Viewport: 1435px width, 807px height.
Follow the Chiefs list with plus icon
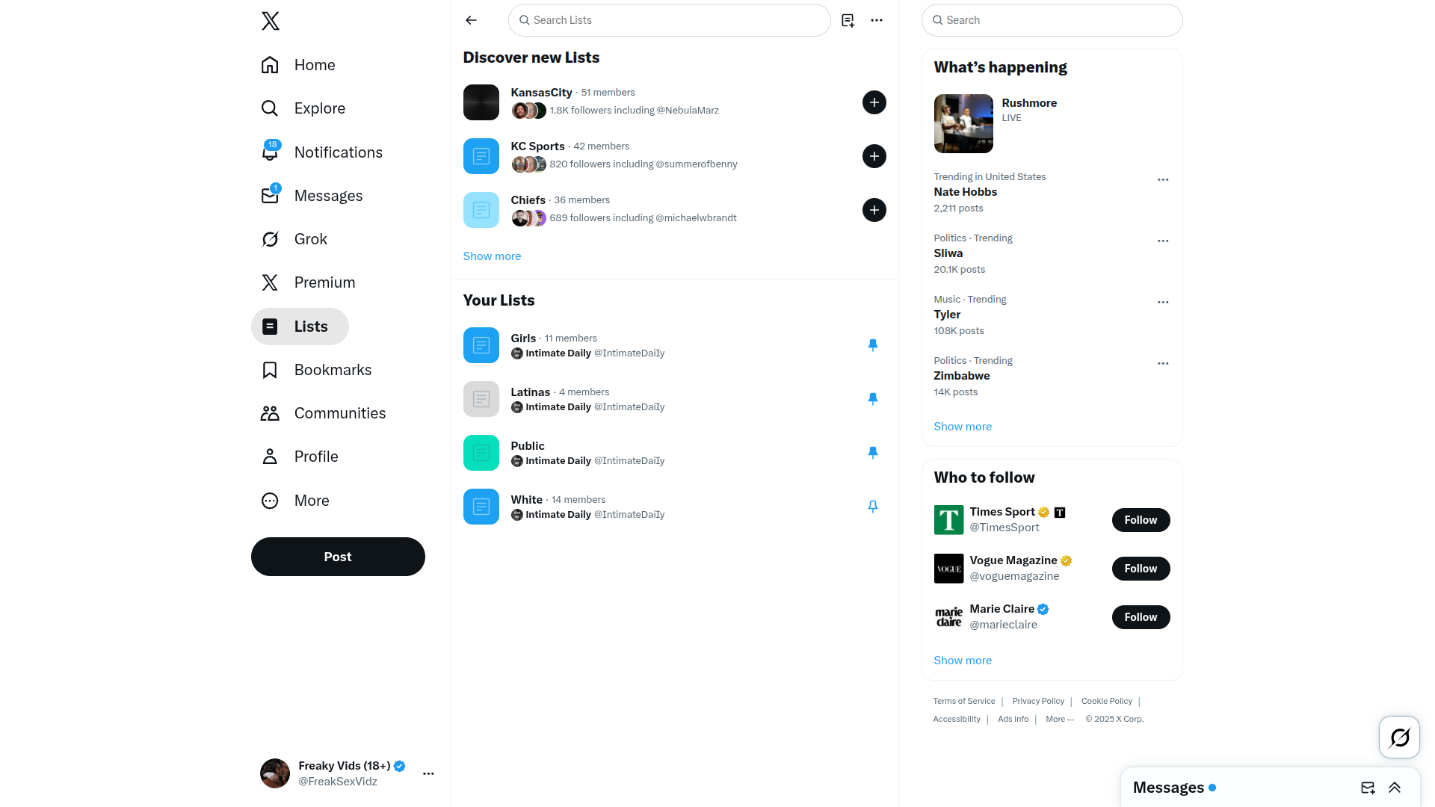(x=874, y=210)
